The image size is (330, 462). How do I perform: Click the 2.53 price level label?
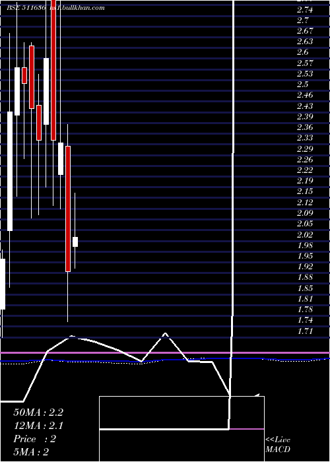pyautogui.click(x=305, y=74)
